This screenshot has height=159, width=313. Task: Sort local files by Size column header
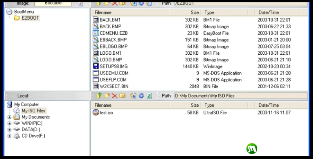coord(185,105)
